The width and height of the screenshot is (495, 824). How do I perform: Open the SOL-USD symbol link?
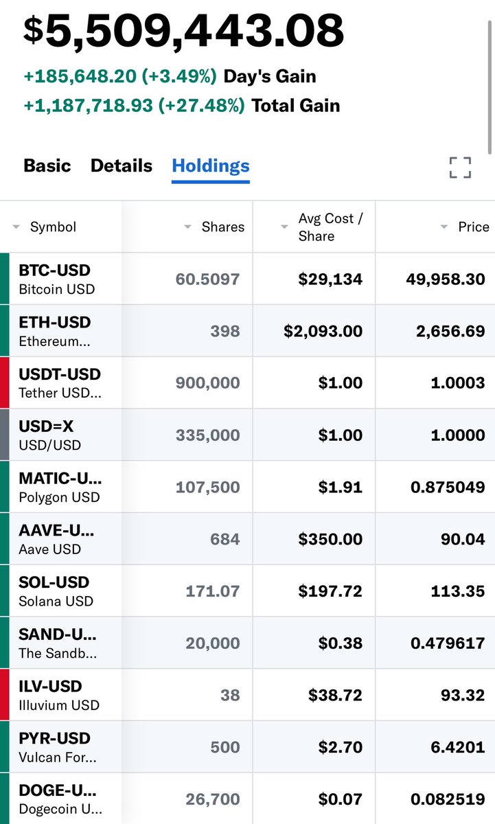[54, 582]
